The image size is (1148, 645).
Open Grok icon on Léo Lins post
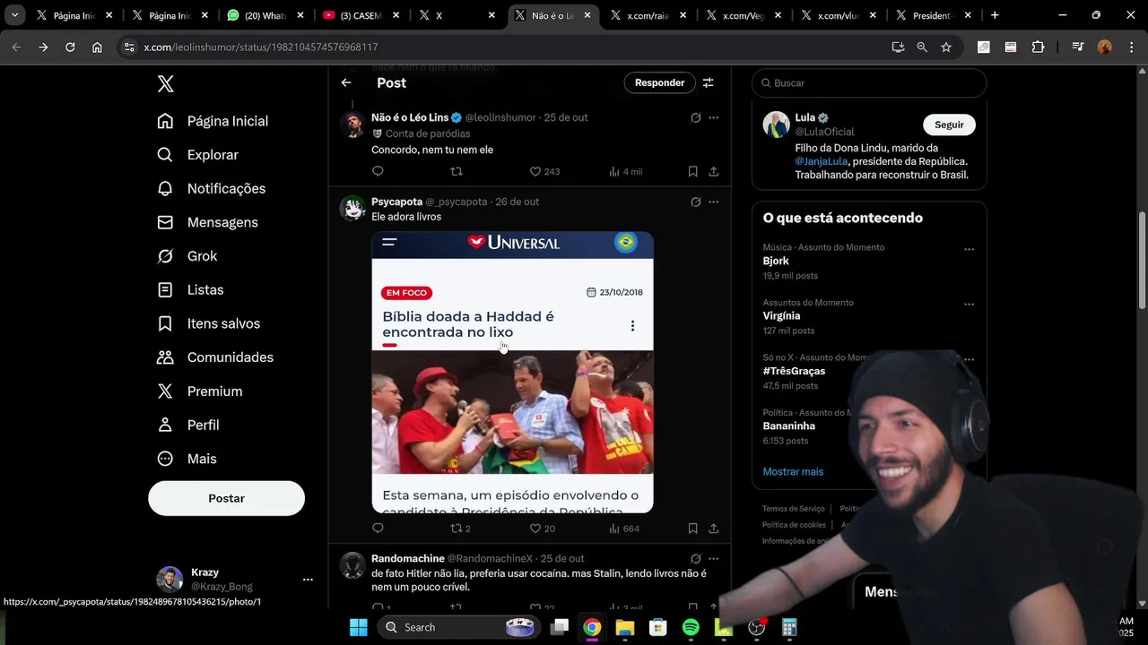[696, 117]
